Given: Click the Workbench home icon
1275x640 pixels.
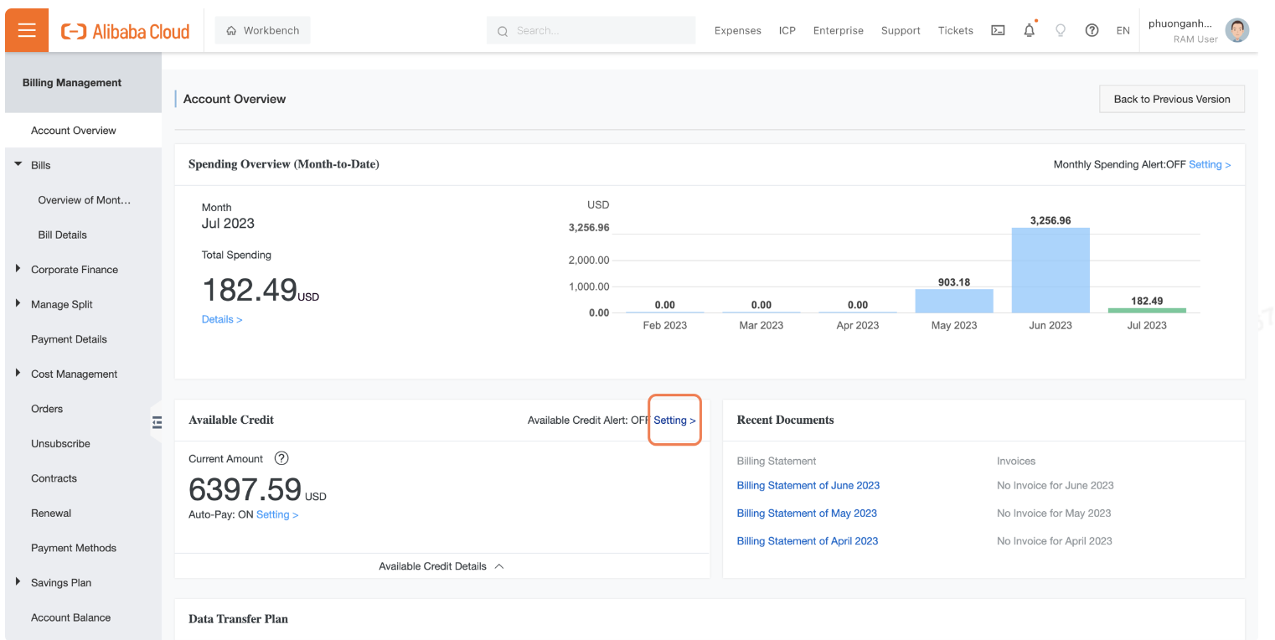Looking at the screenshot, I should coord(262,29).
